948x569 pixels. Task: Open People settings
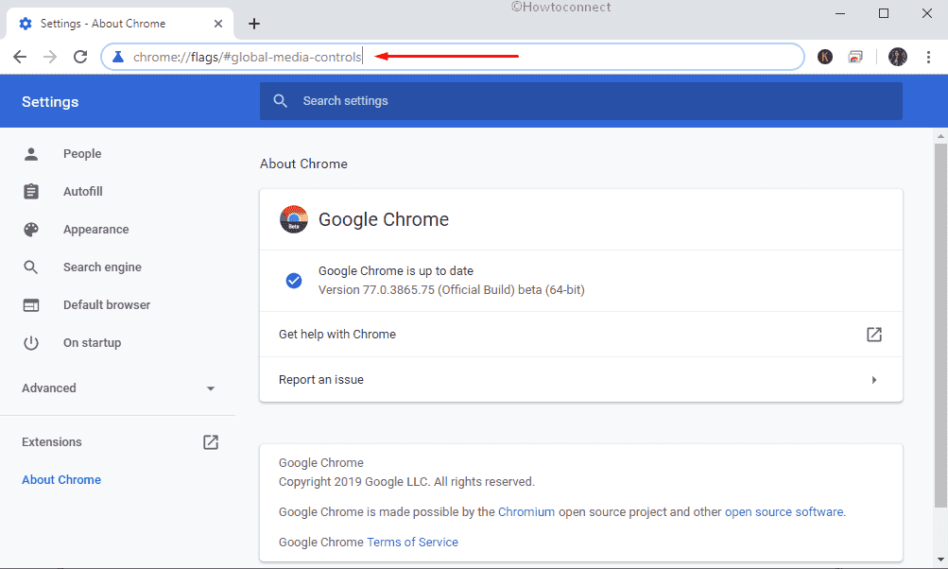click(x=82, y=153)
